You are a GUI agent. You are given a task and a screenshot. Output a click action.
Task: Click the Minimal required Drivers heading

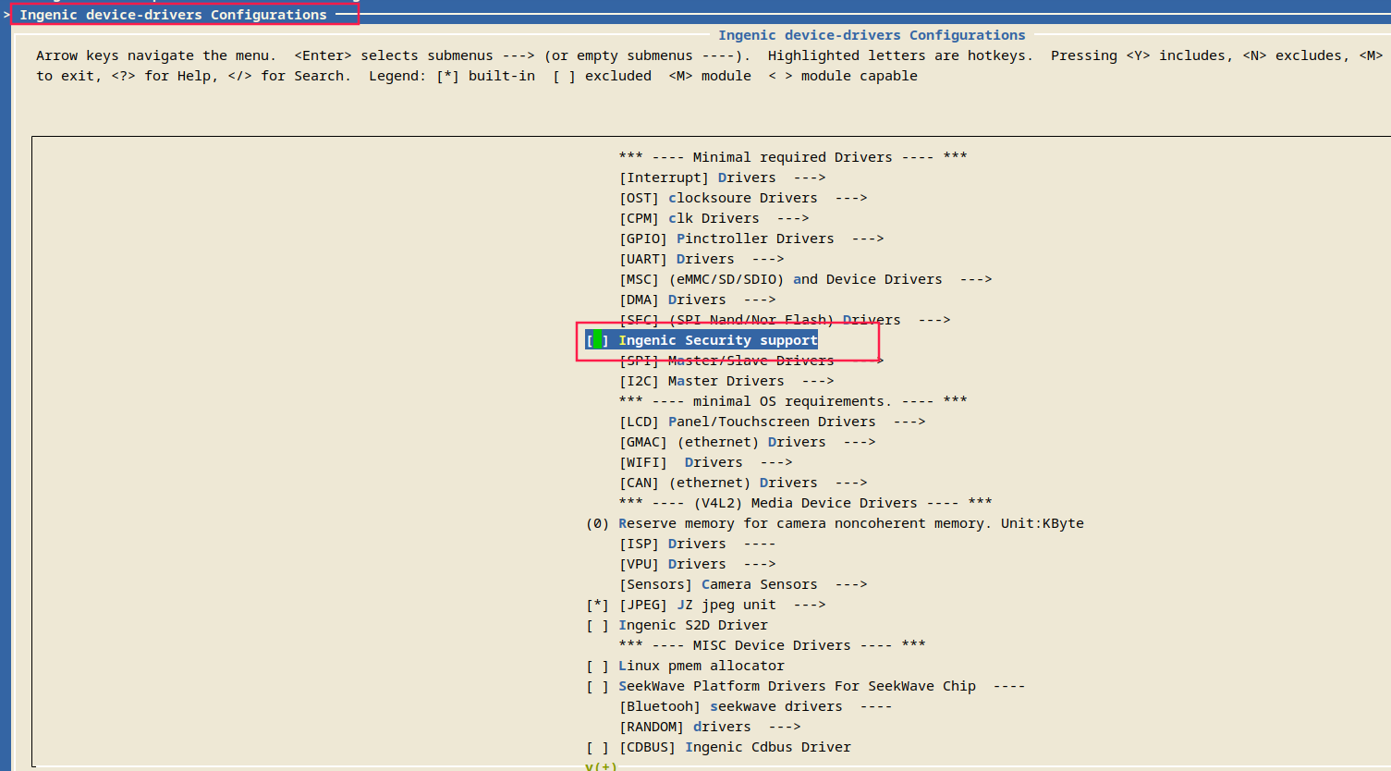point(793,157)
